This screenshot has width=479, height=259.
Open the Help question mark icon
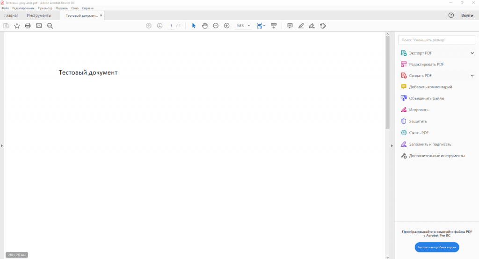coord(451,15)
